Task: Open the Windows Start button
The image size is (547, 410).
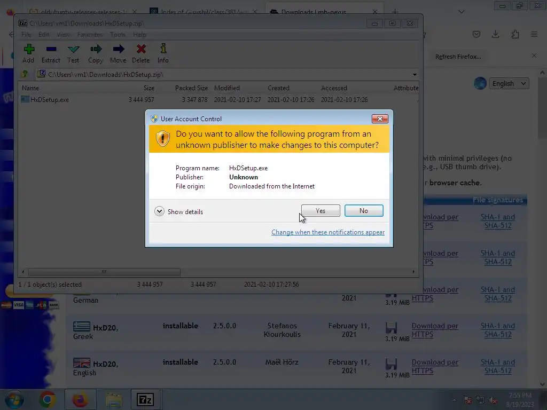Action: [x=14, y=399]
